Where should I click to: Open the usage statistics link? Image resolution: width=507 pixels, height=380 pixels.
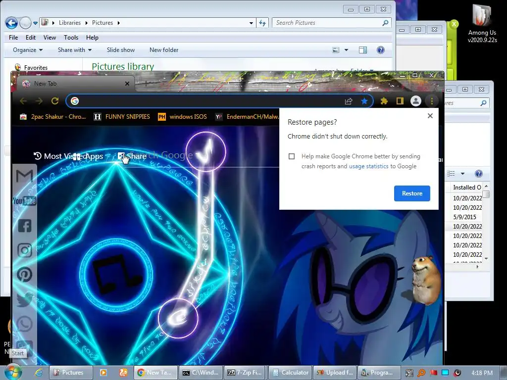pos(368,166)
